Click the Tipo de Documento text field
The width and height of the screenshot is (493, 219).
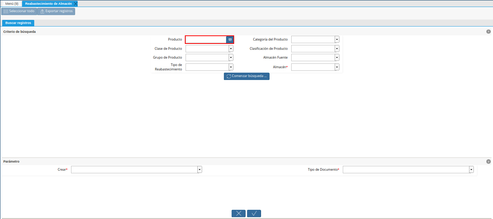point(406,170)
